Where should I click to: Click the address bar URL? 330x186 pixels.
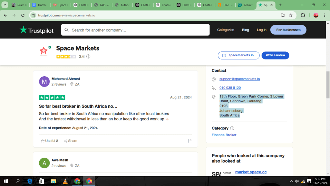[66, 15]
